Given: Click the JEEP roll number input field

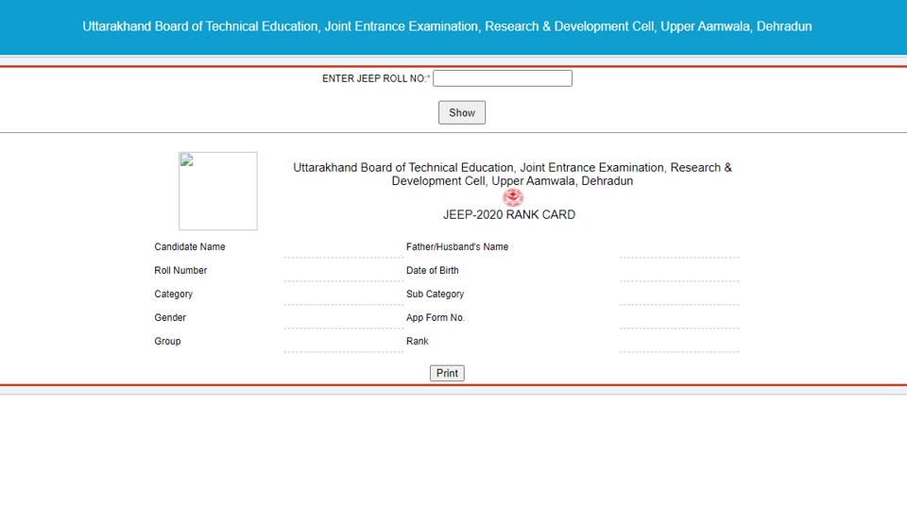Looking at the screenshot, I should (x=502, y=78).
